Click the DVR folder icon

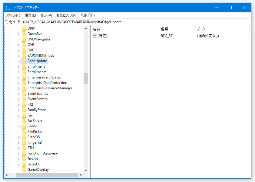click(x=24, y=45)
